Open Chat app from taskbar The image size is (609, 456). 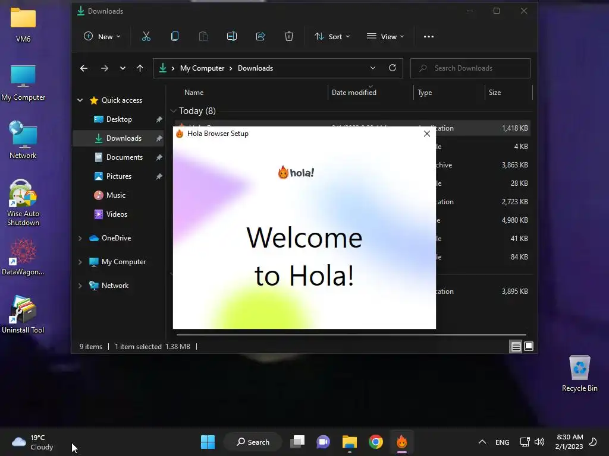point(323,442)
